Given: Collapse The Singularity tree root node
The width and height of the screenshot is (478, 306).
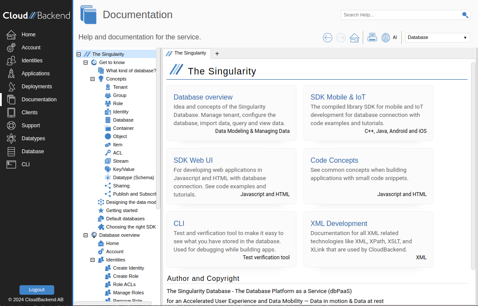Looking at the screenshot, I should (78, 54).
